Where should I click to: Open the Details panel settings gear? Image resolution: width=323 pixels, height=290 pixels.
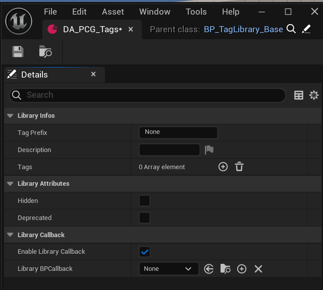314,95
